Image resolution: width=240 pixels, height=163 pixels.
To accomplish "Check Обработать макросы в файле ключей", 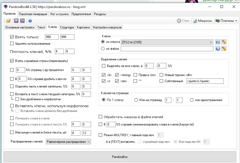I will (100, 117).
